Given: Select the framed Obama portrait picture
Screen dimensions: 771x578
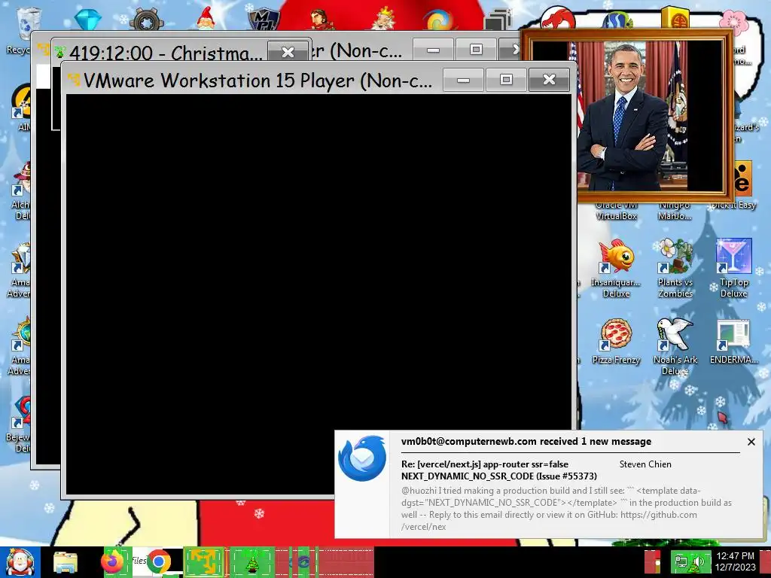Looking at the screenshot, I should pos(627,116).
